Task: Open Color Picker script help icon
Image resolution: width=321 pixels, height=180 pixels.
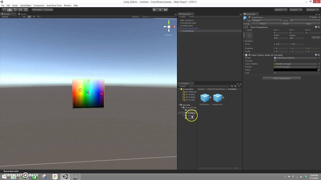Action: pyautogui.click(x=316, y=55)
